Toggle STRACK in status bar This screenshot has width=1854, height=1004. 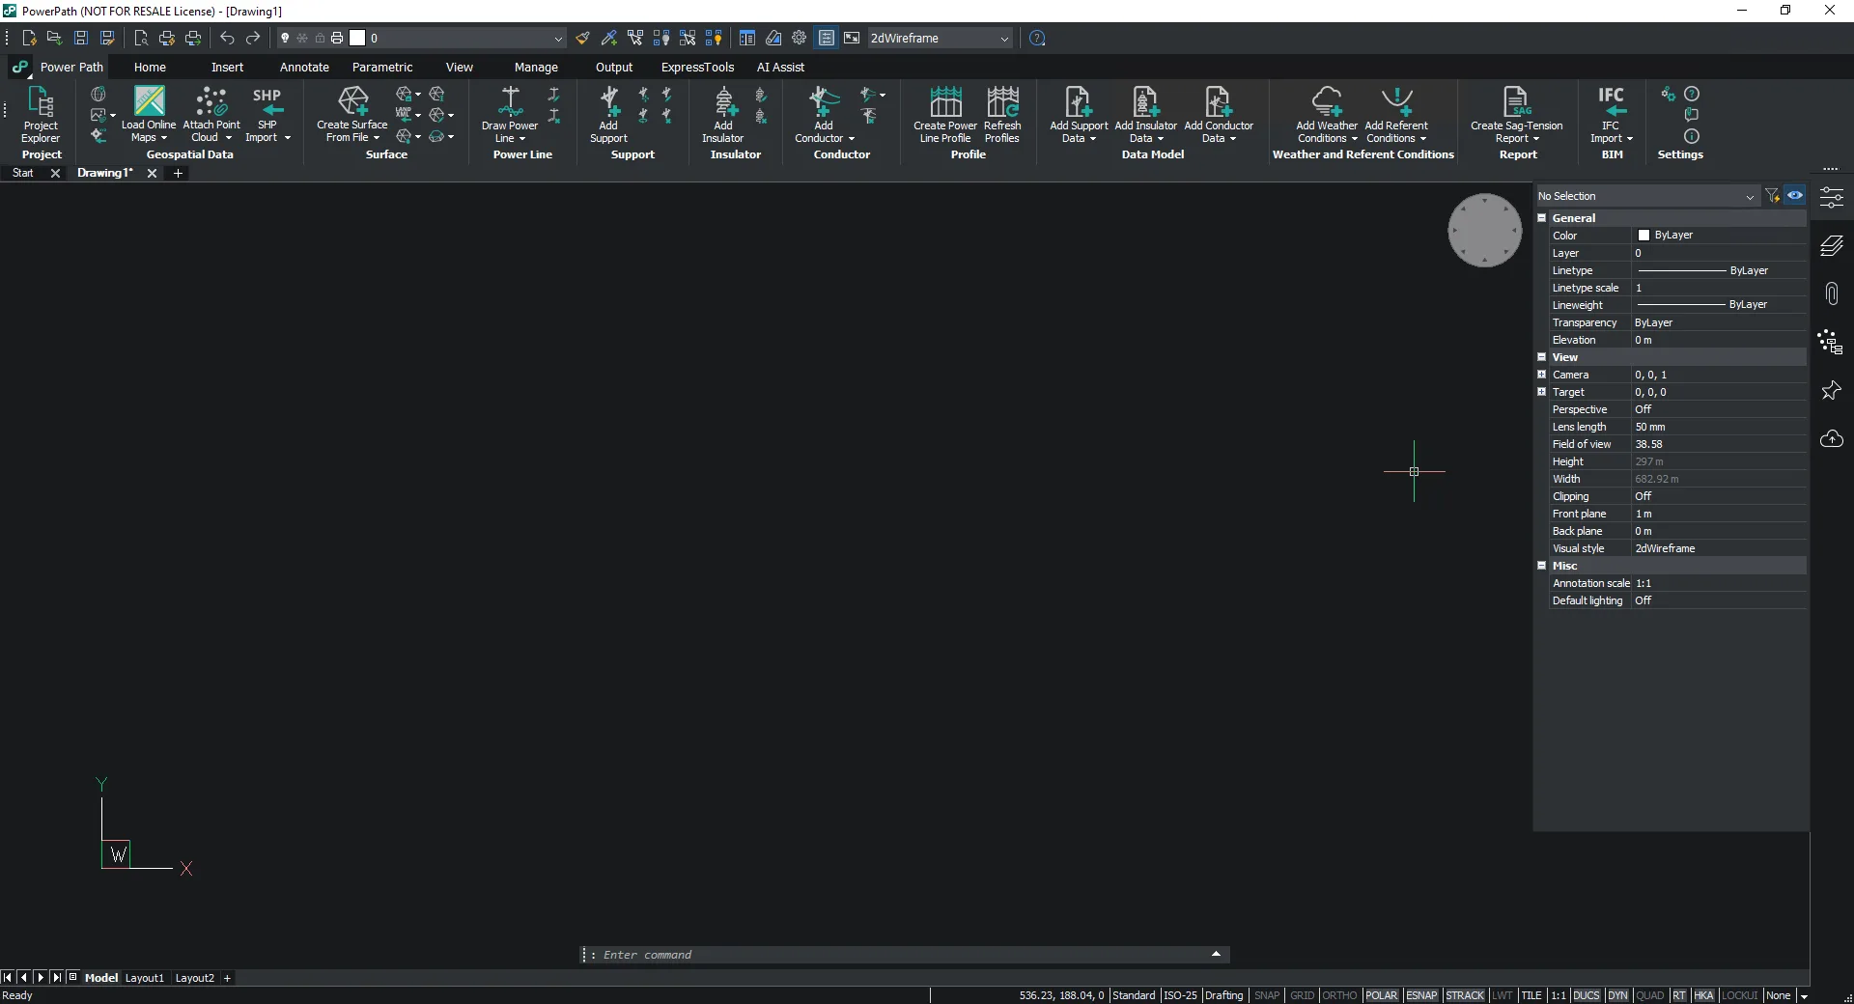(x=1465, y=995)
